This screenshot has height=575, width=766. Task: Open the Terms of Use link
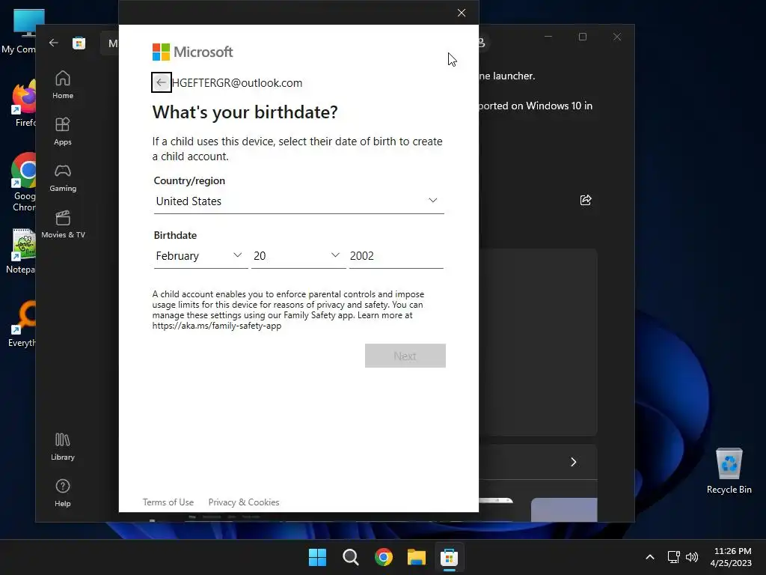point(168,502)
